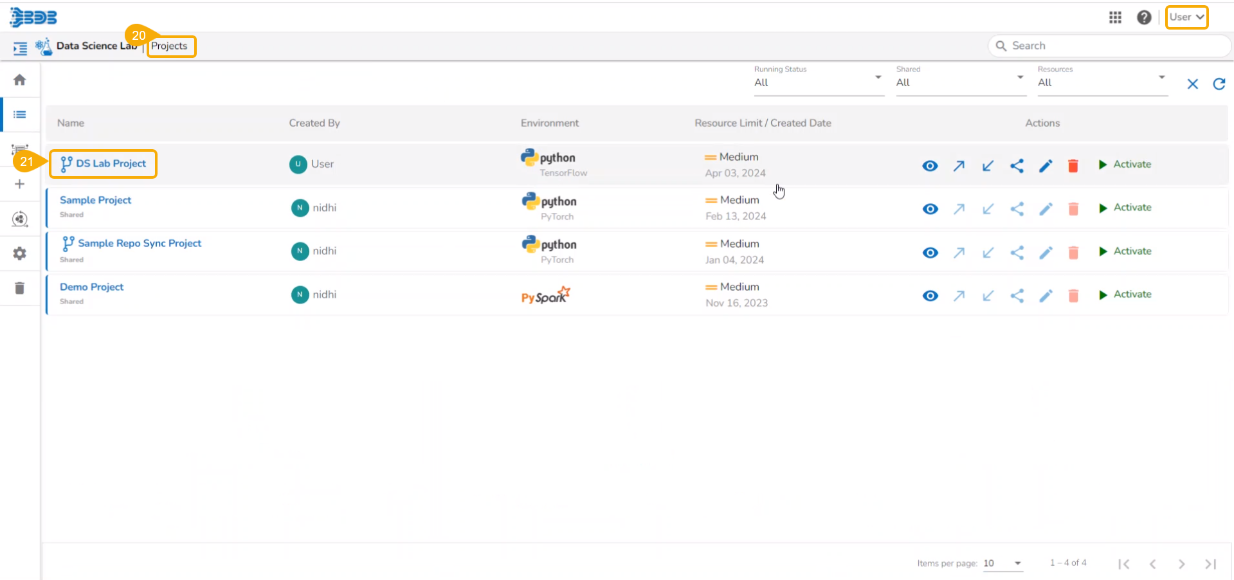The image size is (1234, 580).
Task: Go to the home icon in the sidebar
Action: (20, 80)
